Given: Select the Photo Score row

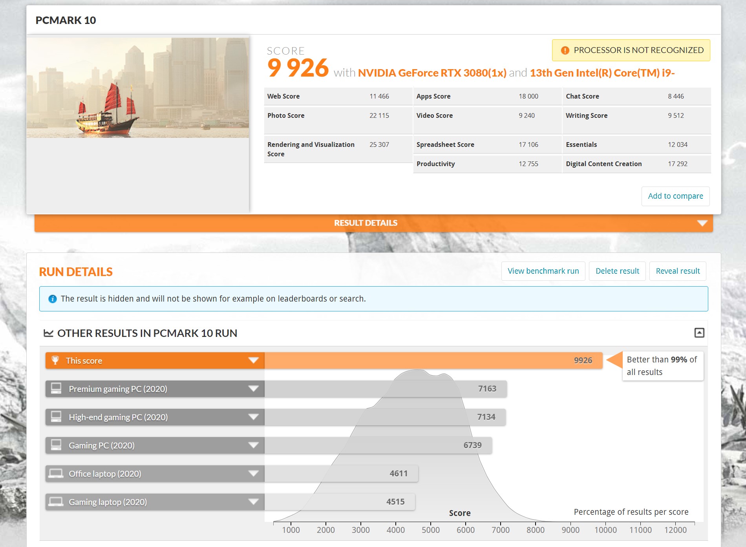Looking at the screenshot, I should (338, 120).
